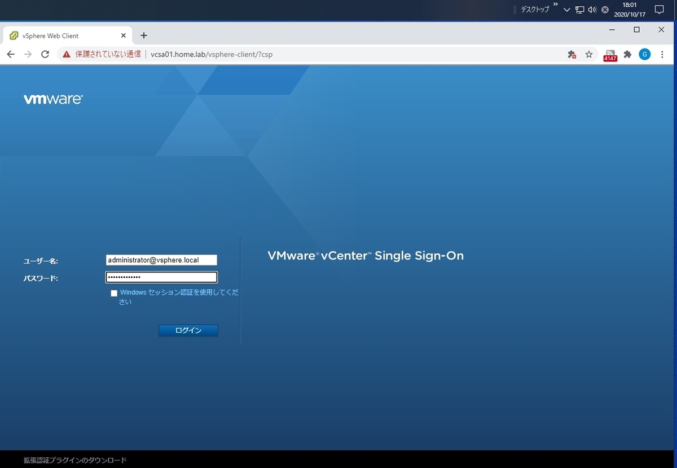Viewport: 677px width, 468px height.
Task: Open the Extensions puzzle icon
Action: (x=627, y=55)
